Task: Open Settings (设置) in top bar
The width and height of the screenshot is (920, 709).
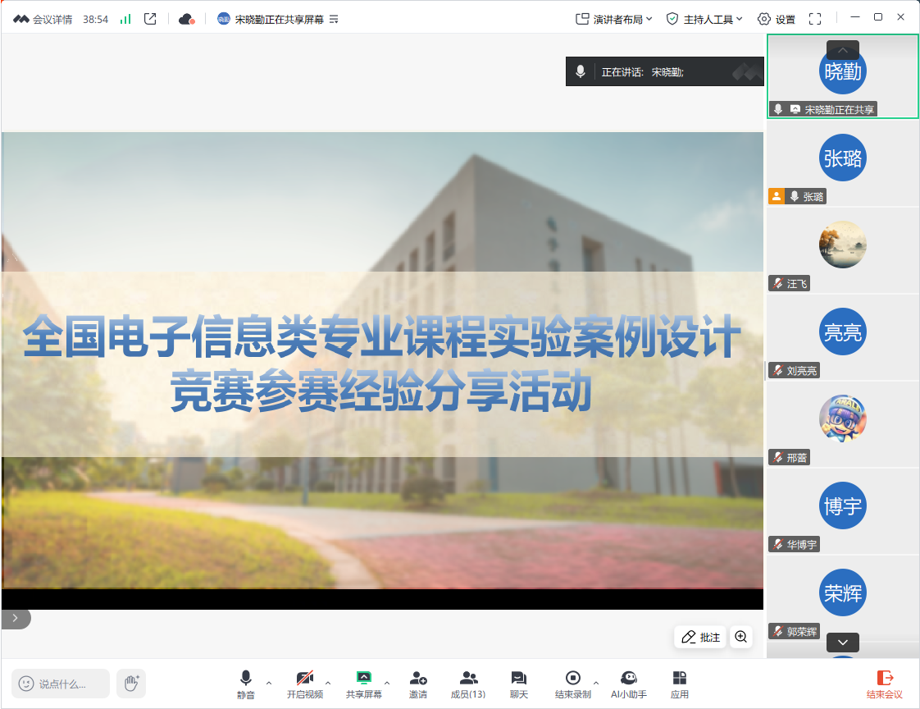Action: pos(776,19)
